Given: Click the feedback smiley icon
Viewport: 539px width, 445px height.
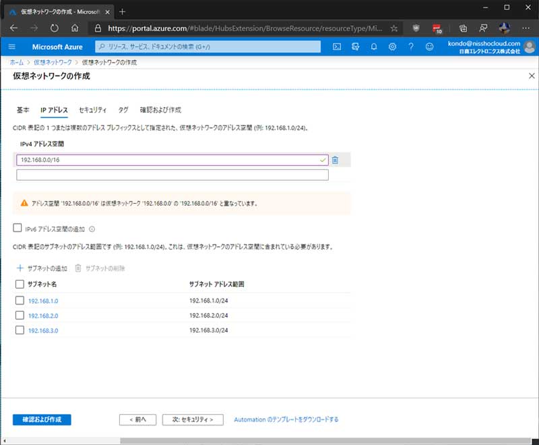Looking at the screenshot, I should (429, 47).
